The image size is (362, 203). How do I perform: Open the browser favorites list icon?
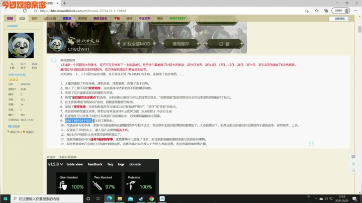[317, 11]
